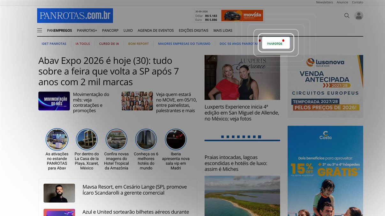
Task: Open the hamburger menu icon
Action: point(40,31)
